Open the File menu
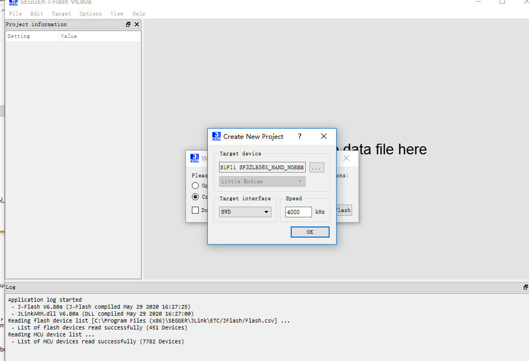This screenshot has width=529, height=361. coord(15,13)
